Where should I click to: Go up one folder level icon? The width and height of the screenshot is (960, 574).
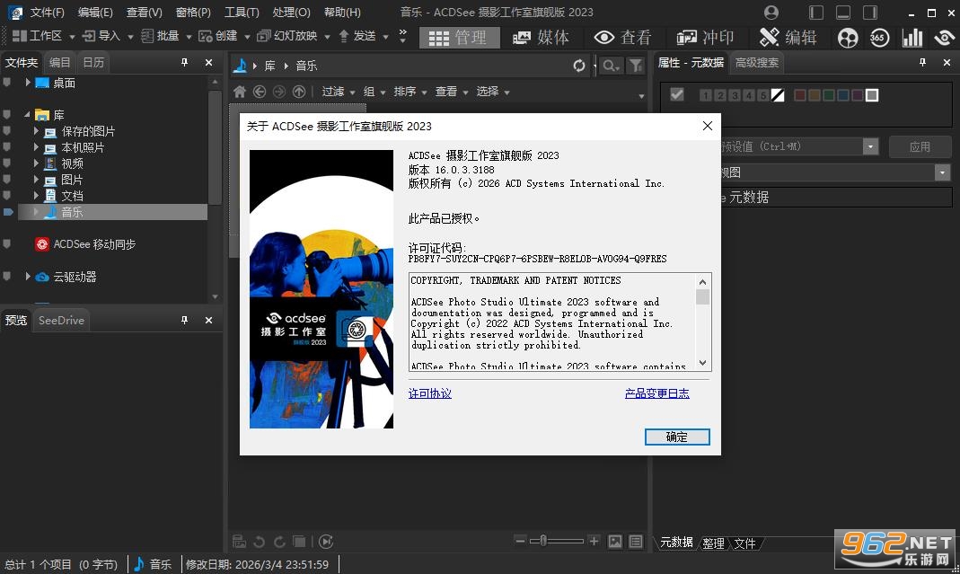[299, 92]
